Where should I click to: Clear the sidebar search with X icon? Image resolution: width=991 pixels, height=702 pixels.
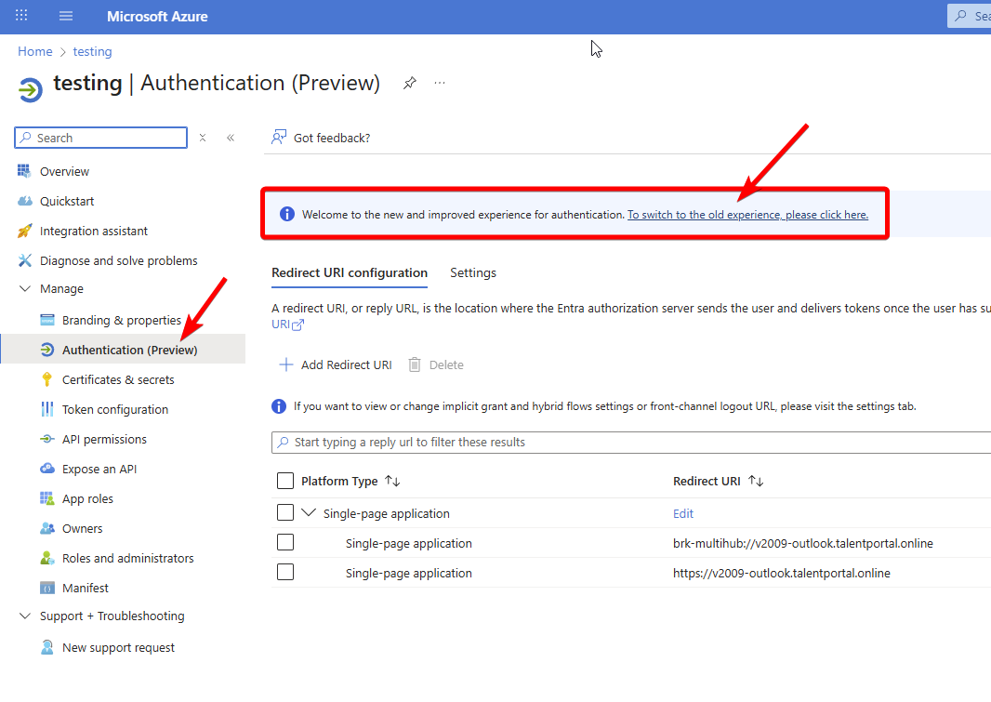(x=203, y=138)
